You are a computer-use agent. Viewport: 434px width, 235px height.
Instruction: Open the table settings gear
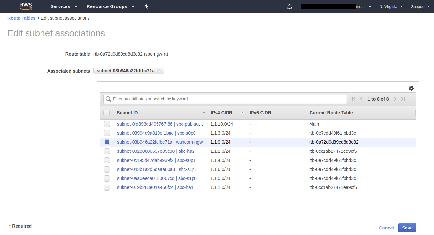[411, 88]
